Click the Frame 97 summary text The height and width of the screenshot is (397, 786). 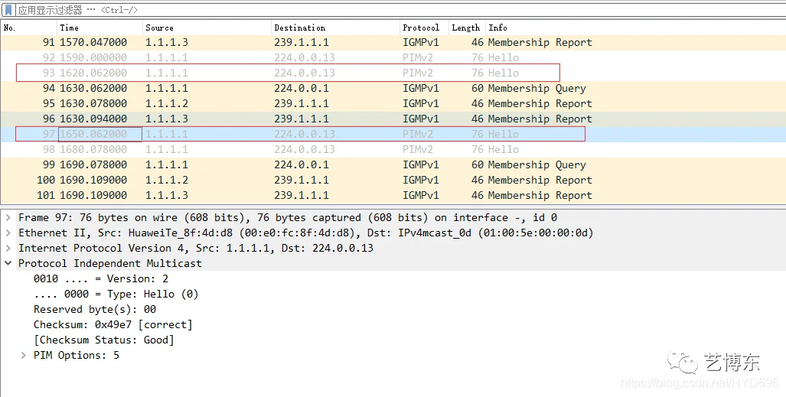click(x=288, y=217)
